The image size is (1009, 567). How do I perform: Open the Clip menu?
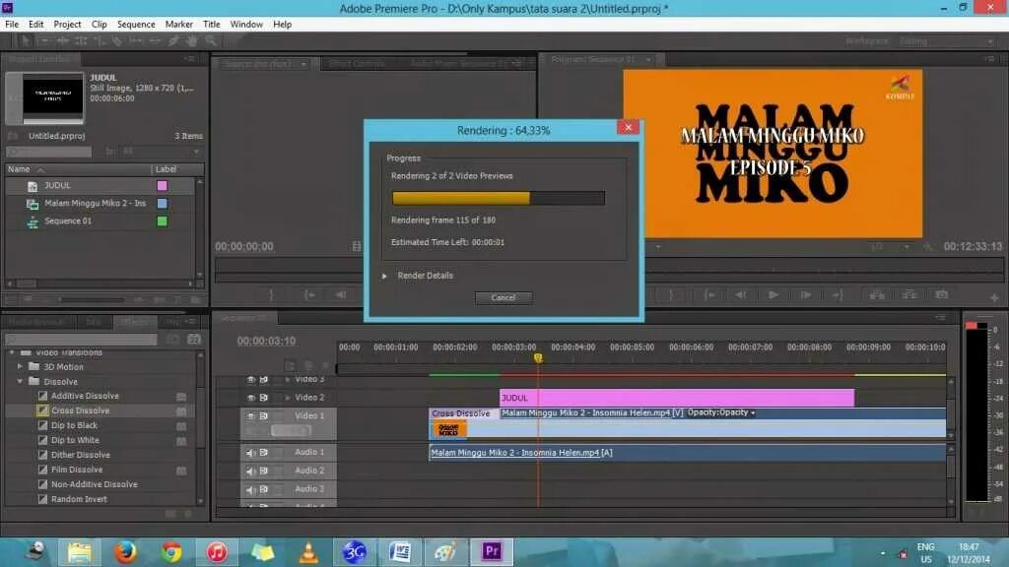[100, 25]
